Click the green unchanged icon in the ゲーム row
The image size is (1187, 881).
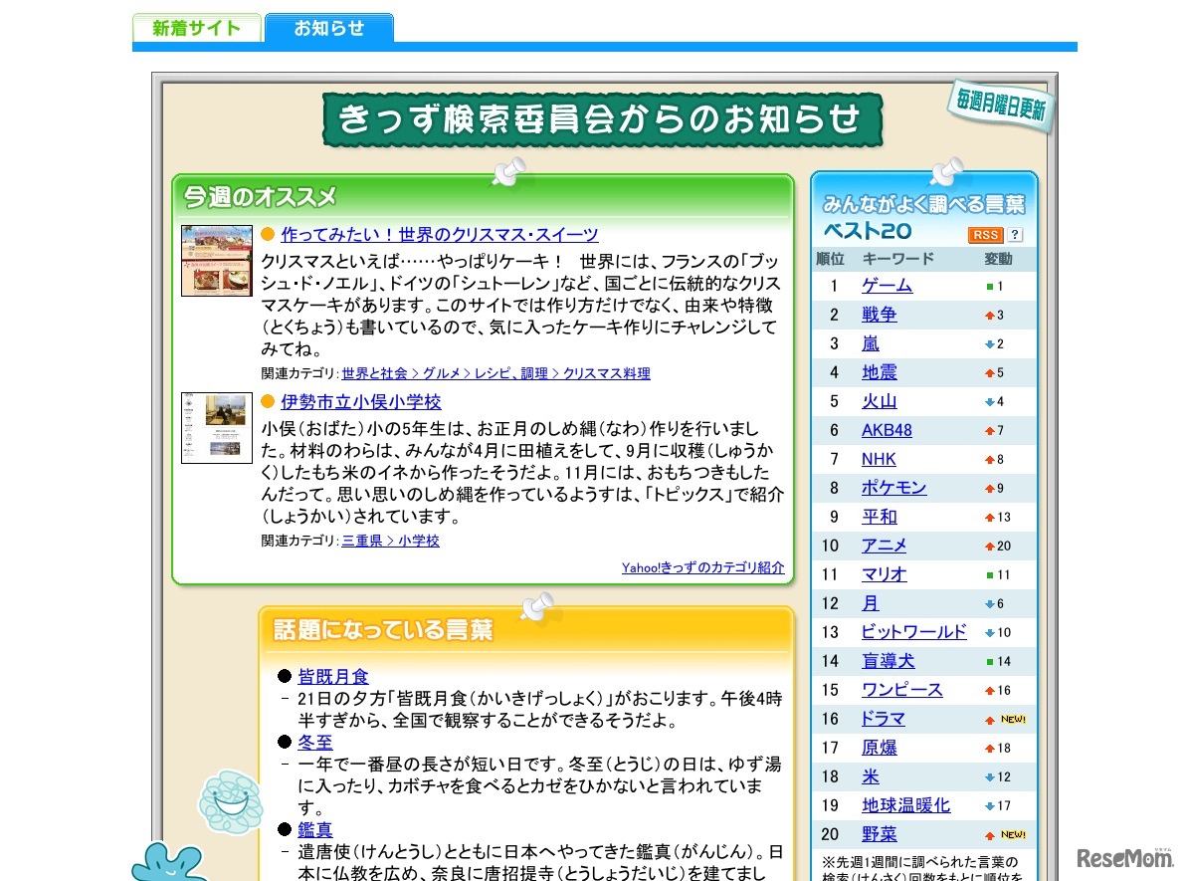point(989,287)
